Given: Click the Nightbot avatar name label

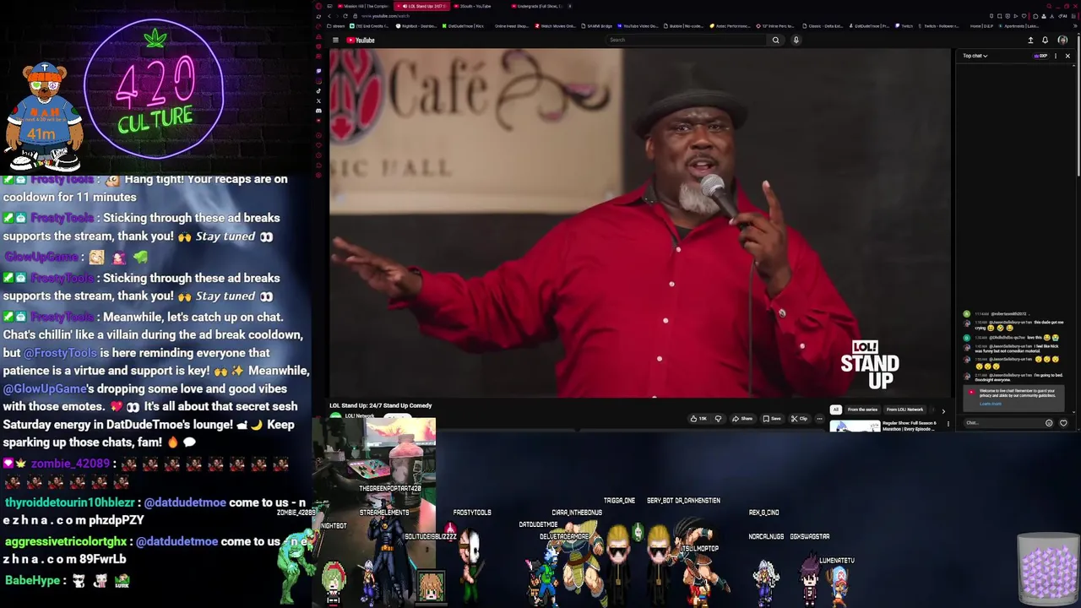Looking at the screenshot, I should tap(334, 526).
